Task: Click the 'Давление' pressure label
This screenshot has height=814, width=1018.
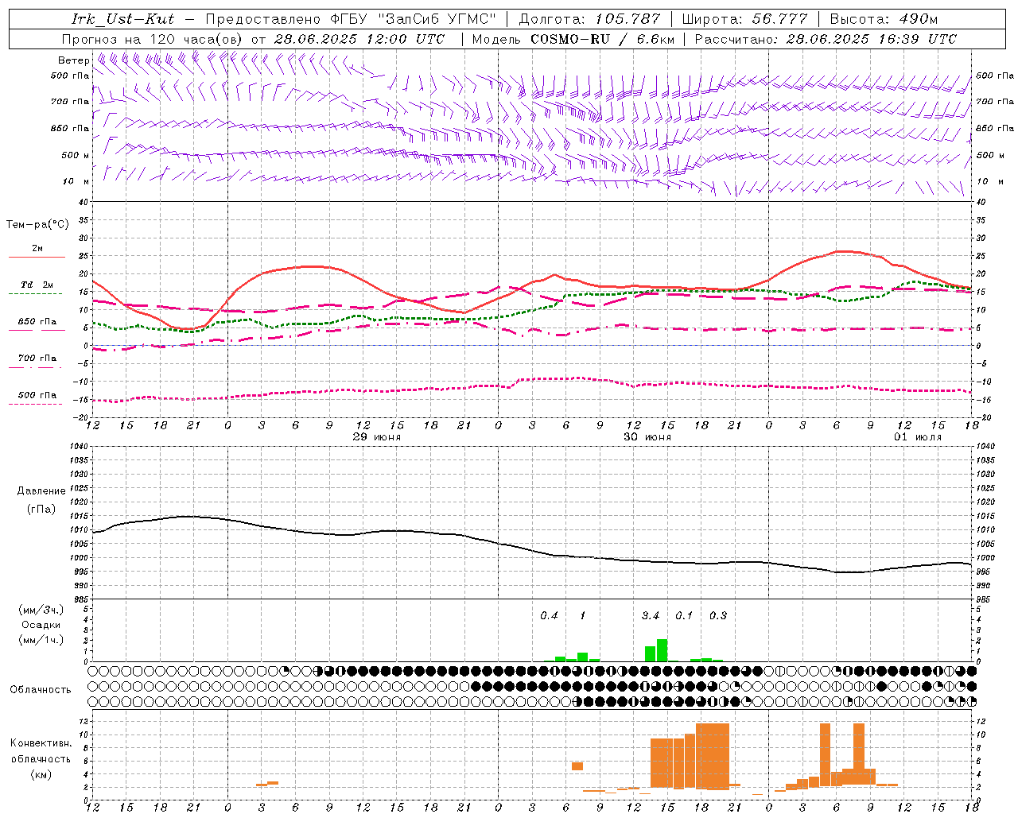Action: [41, 491]
